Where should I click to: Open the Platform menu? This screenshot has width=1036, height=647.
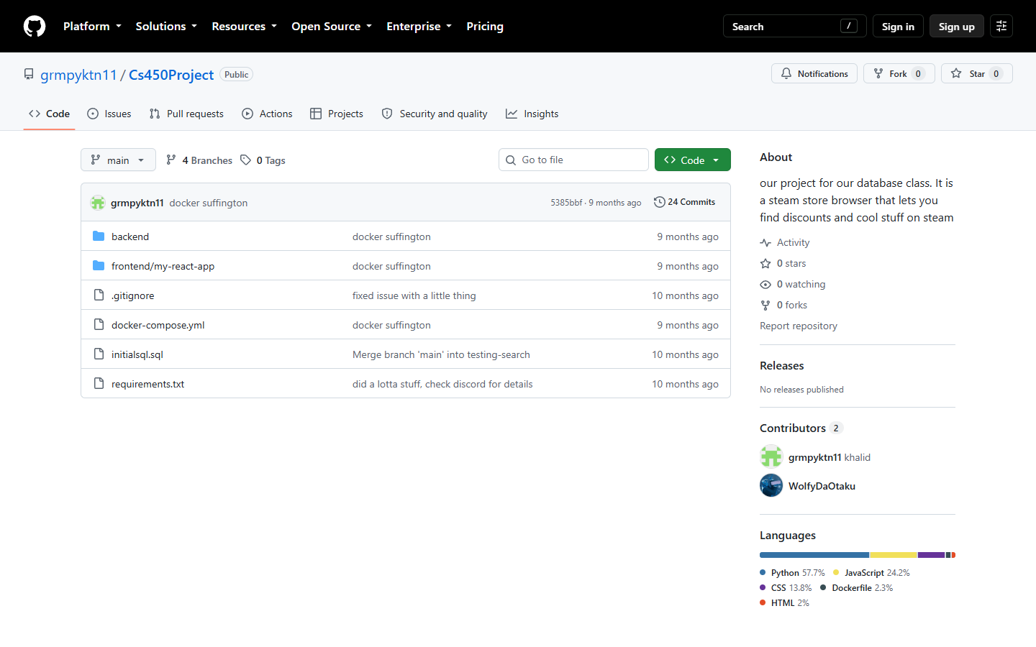point(92,27)
